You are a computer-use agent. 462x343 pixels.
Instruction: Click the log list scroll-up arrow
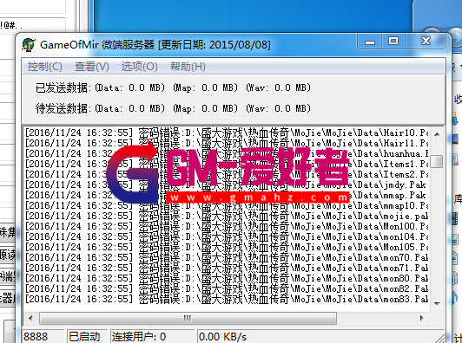tap(437, 134)
